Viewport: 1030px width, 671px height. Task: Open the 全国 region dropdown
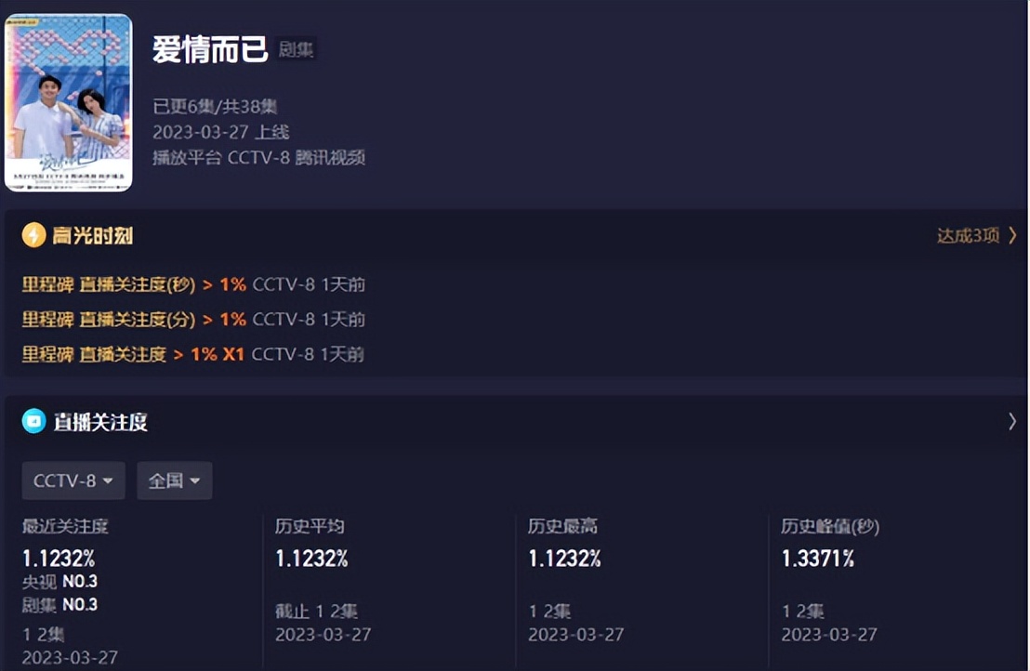[174, 481]
